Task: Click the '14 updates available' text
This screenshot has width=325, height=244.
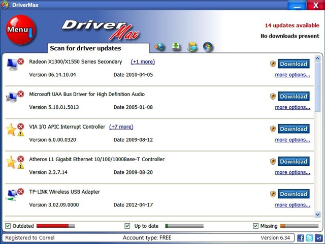Action: tap(292, 25)
